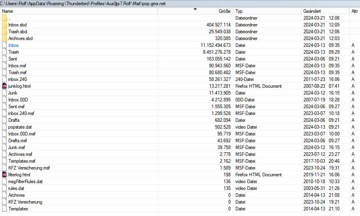Sort by the Typ column header

click(267, 11)
